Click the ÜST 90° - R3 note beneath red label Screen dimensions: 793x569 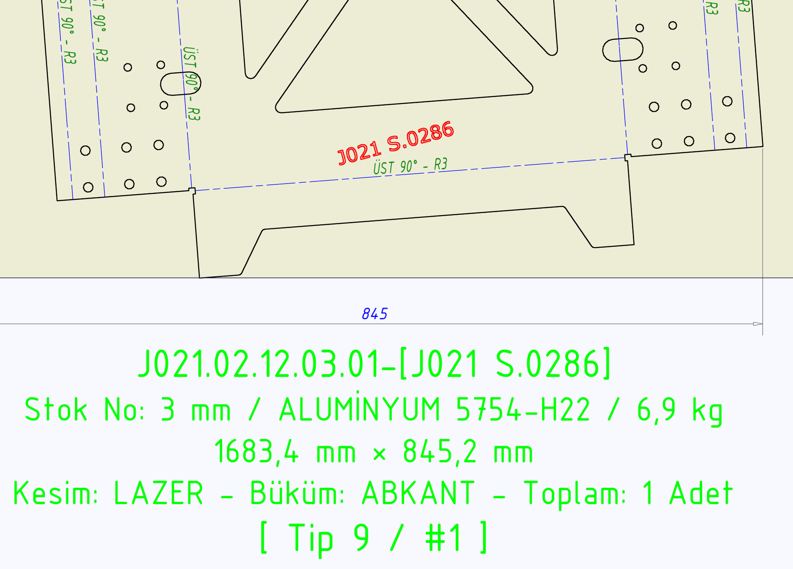410,166
